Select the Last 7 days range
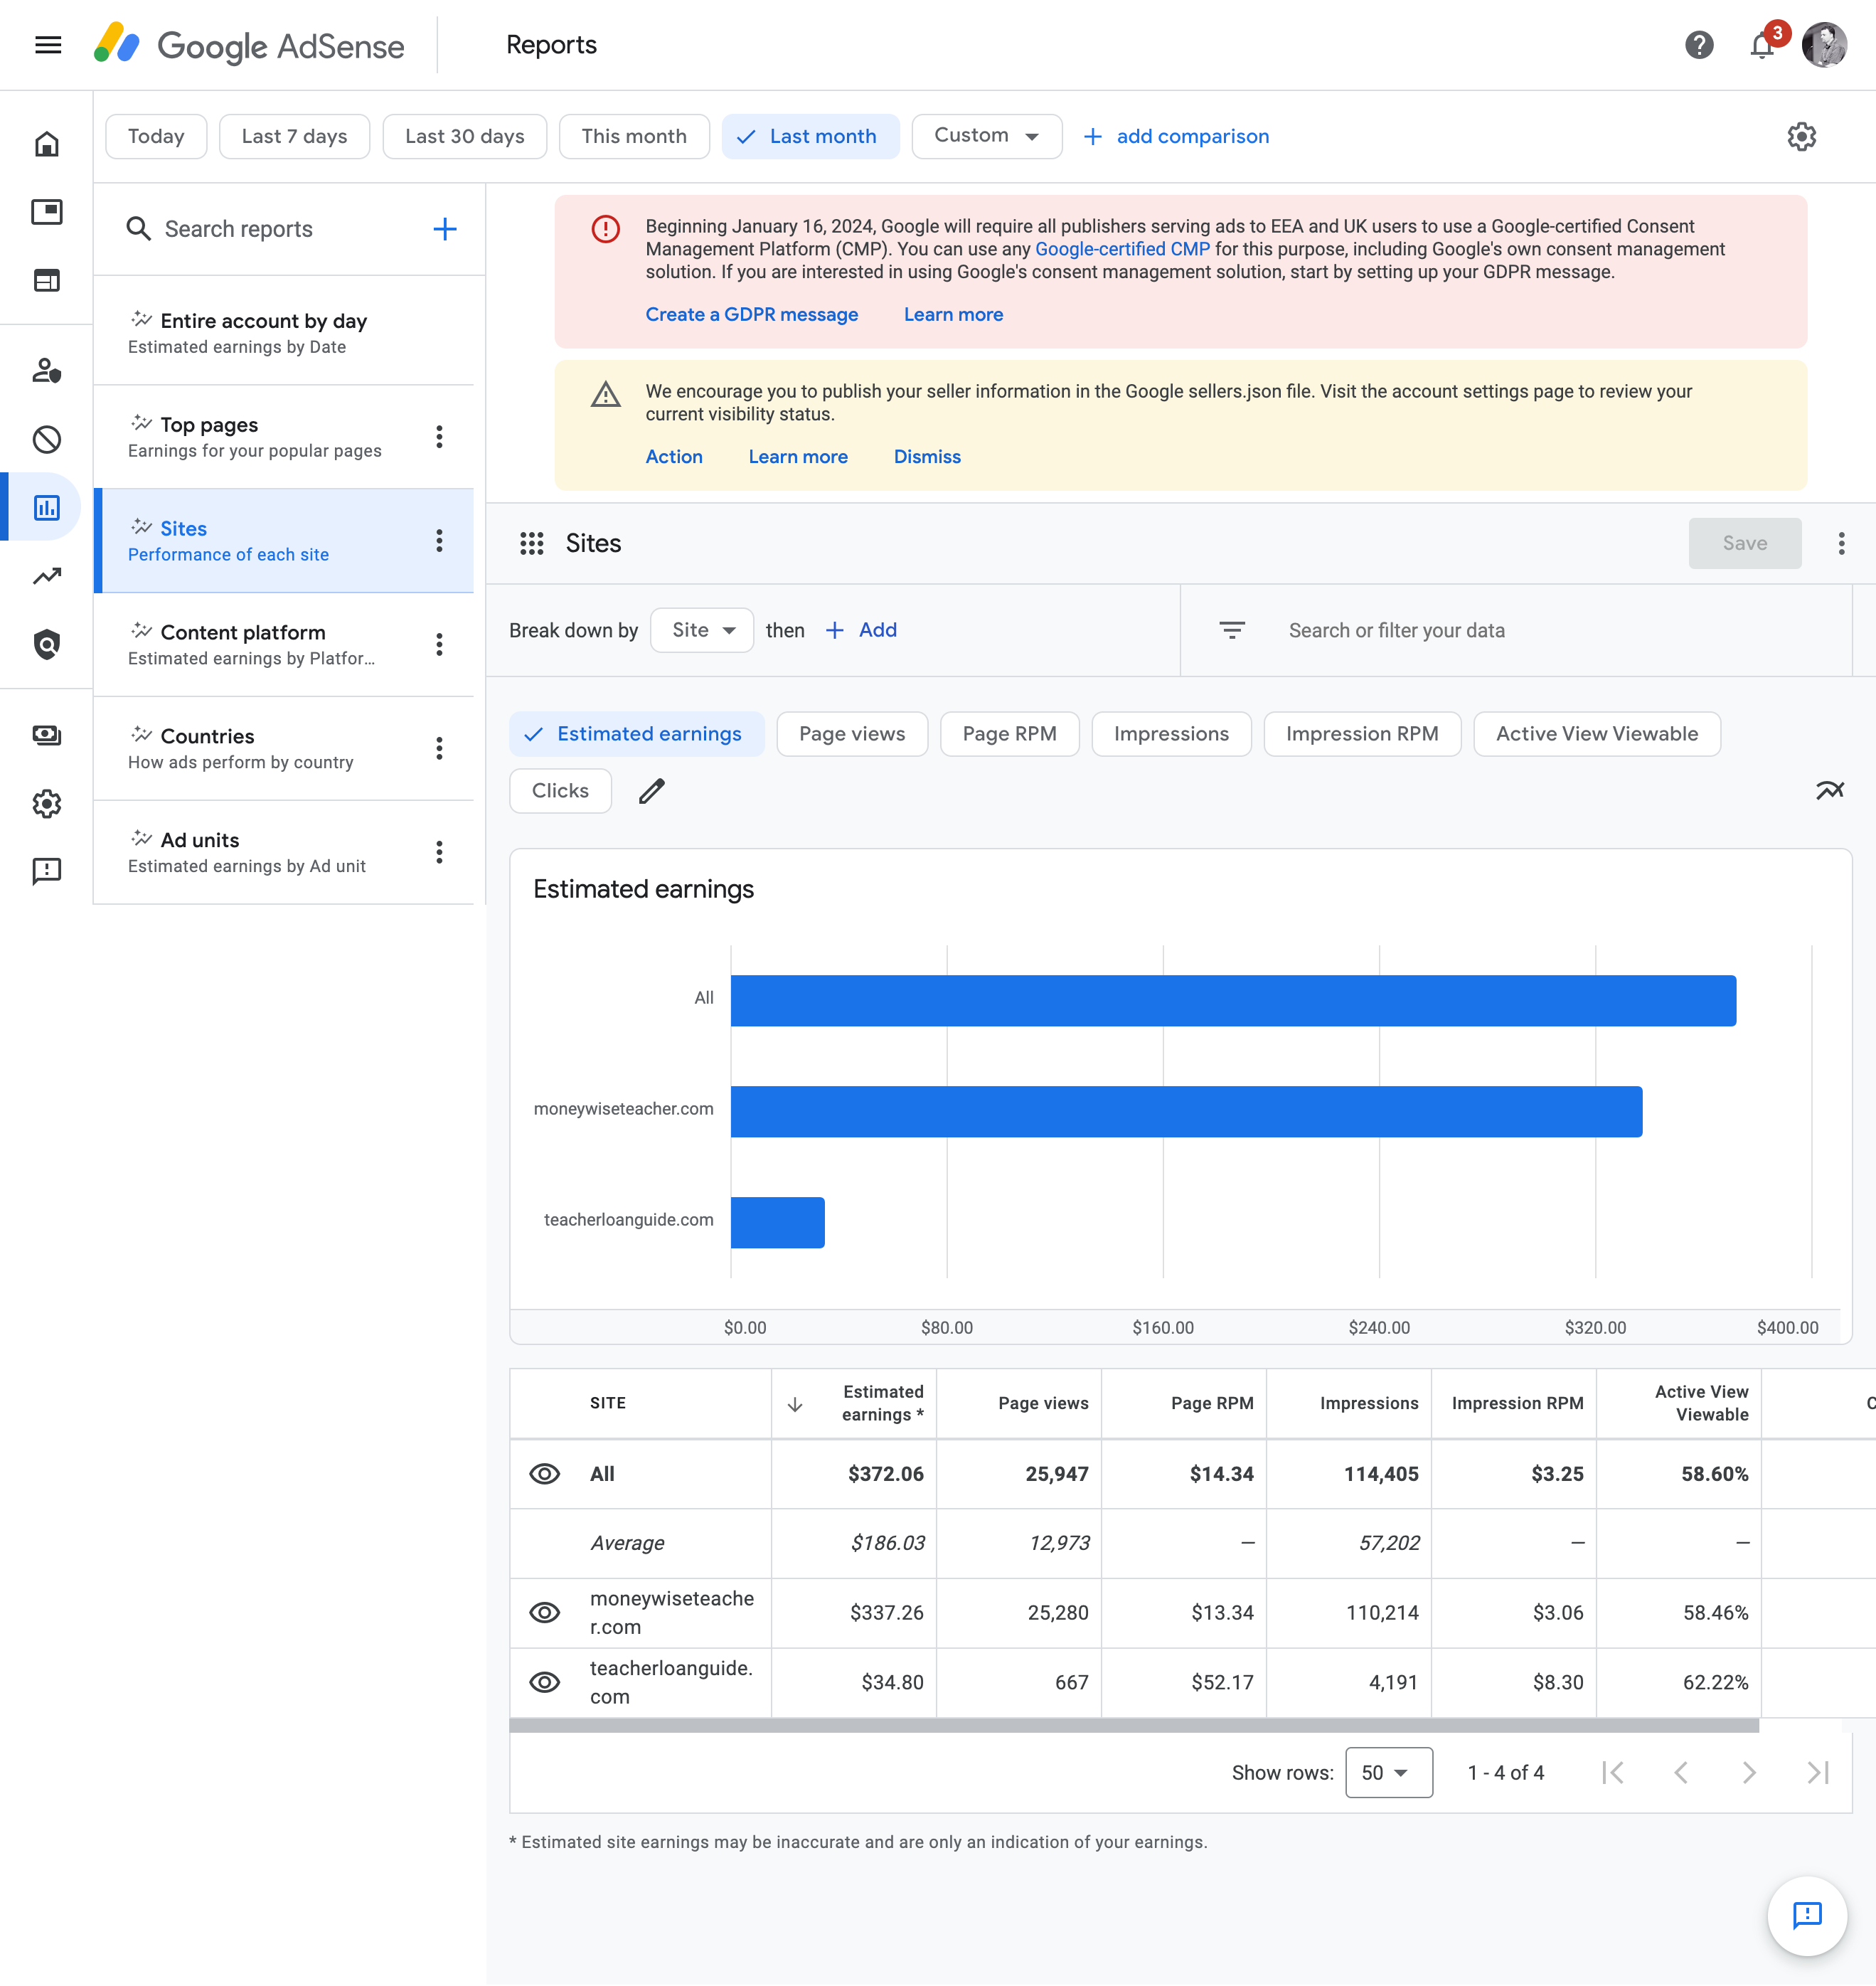 pos(294,136)
